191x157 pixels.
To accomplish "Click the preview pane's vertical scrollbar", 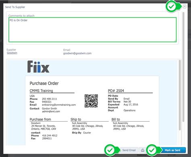I will pos(180,95).
